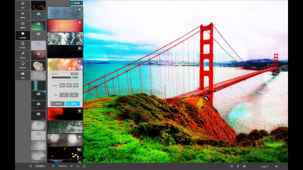Favorite the black rain overlay via heart

[x=80, y=49]
